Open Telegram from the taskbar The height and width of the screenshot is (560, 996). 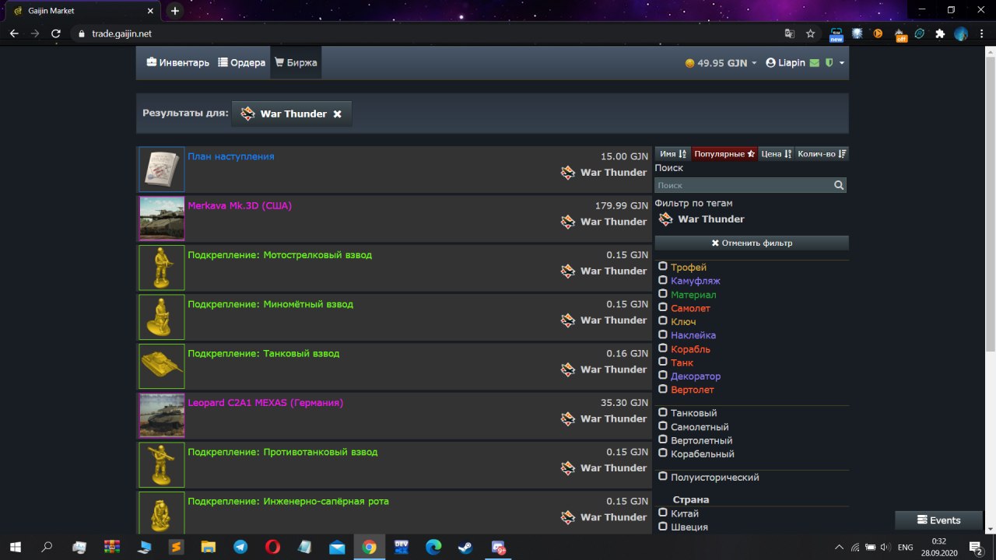(x=240, y=548)
